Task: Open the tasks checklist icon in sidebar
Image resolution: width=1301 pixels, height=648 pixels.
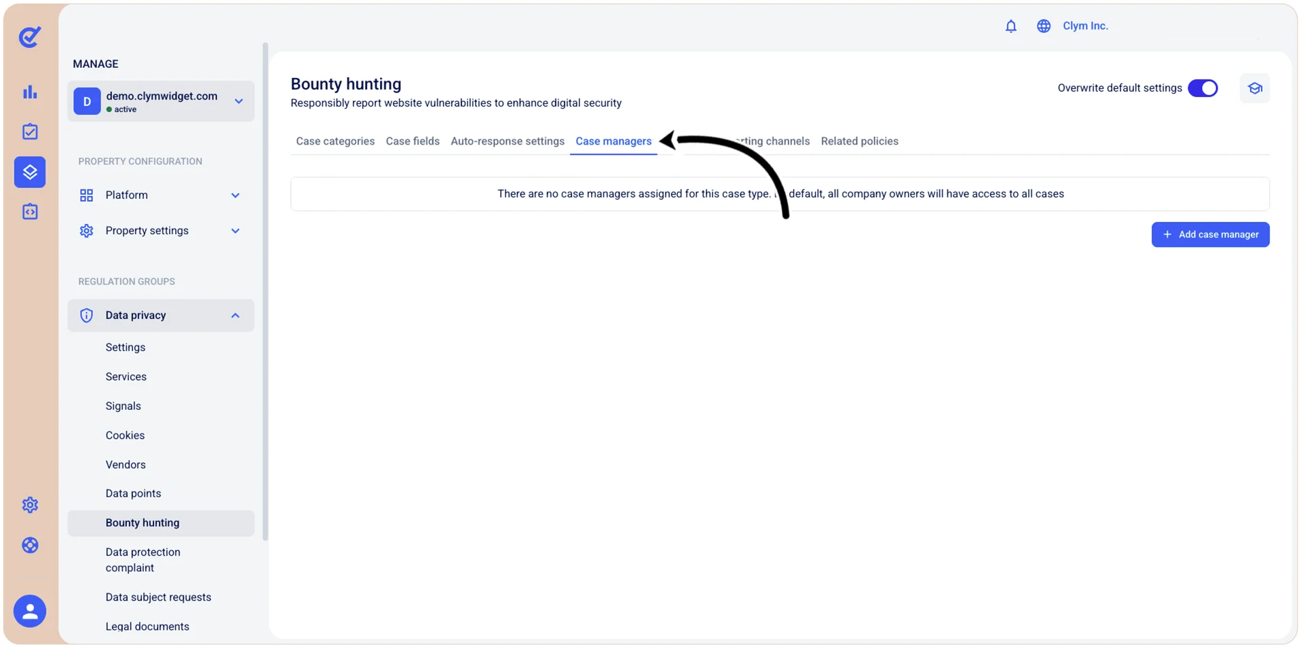Action: click(x=30, y=132)
